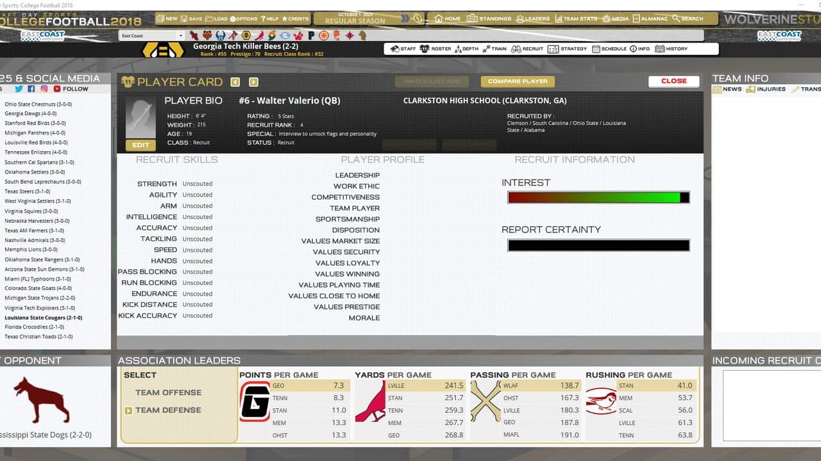This screenshot has height=461, width=821.
Task: Open the Leaders page
Action: click(532, 19)
